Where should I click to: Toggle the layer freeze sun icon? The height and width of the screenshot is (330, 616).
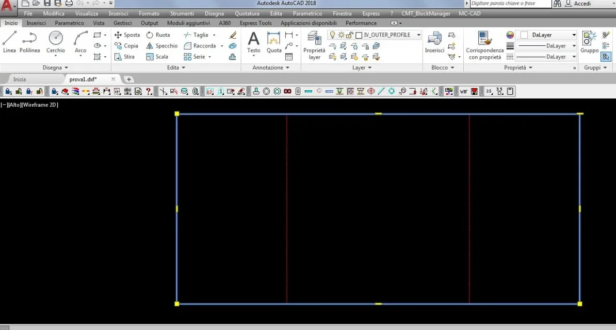point(341,35)
